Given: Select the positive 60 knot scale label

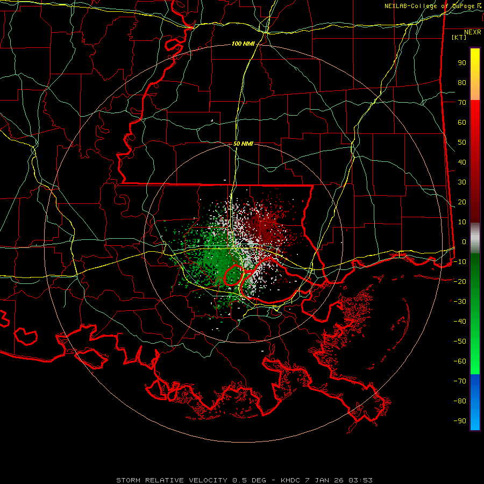Looking at the screenshot, I should [462, 123].
